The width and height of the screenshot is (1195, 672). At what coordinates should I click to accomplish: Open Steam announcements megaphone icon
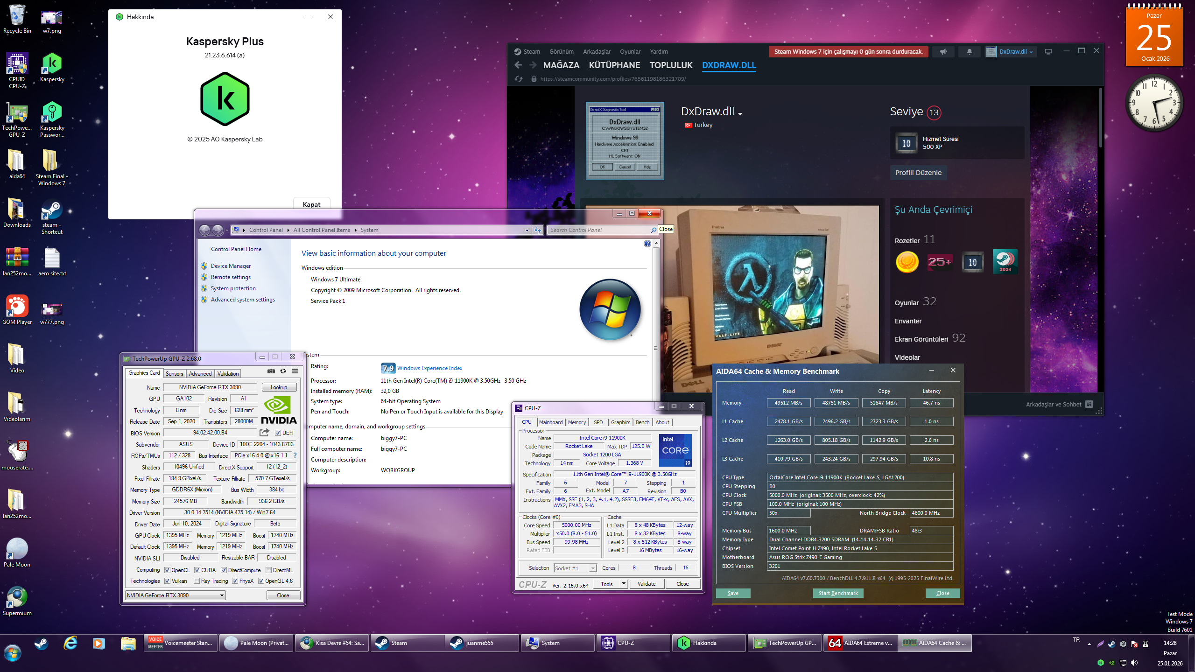943,52
